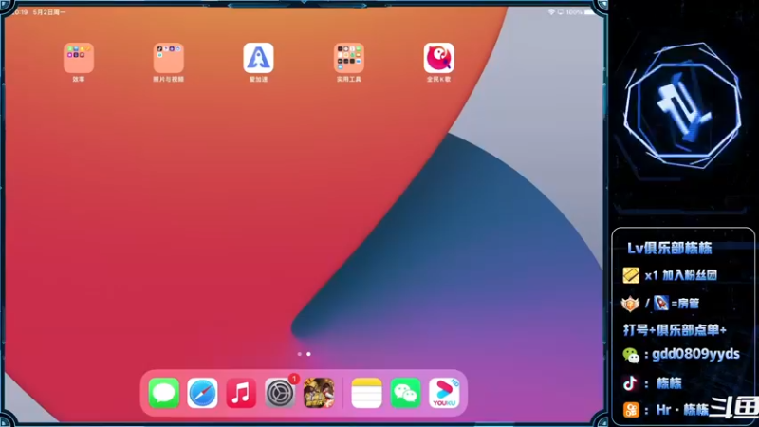Open the Notes app in the dock

tap(366, 393)
